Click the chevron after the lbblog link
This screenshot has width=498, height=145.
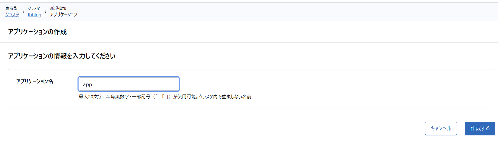(x=45, y=12)
